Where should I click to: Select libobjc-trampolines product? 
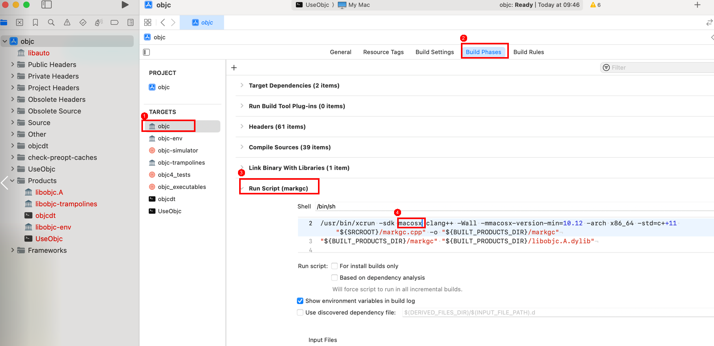[66, 204]
